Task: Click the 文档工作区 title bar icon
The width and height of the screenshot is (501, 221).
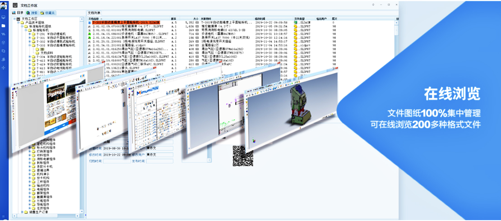Action: click(x=14, y=5)
